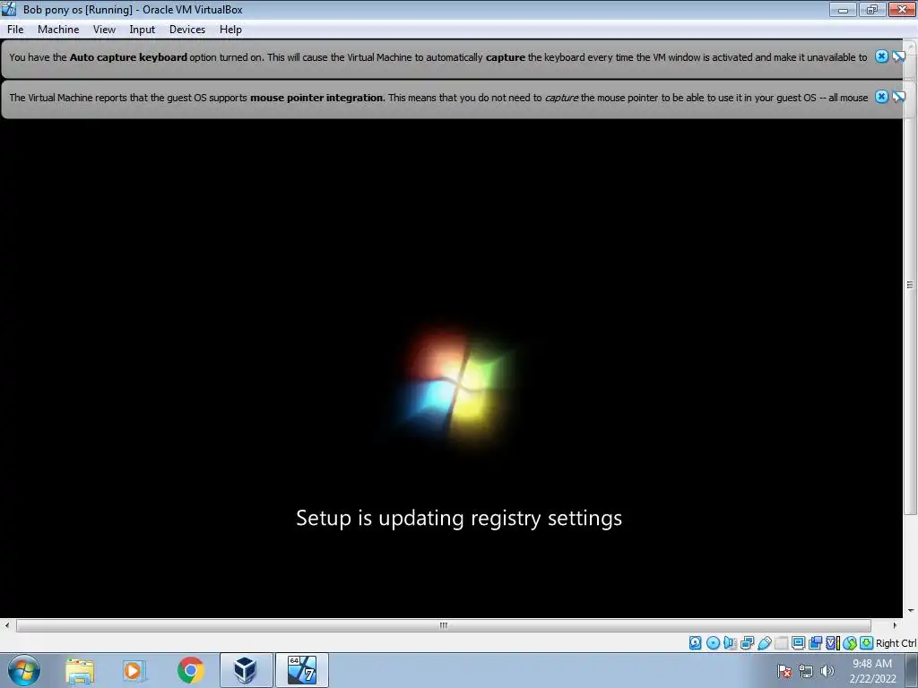Open the Devices menu
The width and height of the screenshot is (918, 688).
point(187,30)
